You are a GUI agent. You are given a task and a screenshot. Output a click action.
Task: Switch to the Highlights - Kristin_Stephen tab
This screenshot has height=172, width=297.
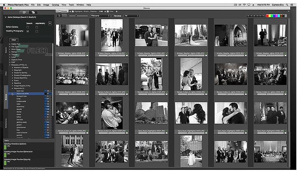point(85,11)
